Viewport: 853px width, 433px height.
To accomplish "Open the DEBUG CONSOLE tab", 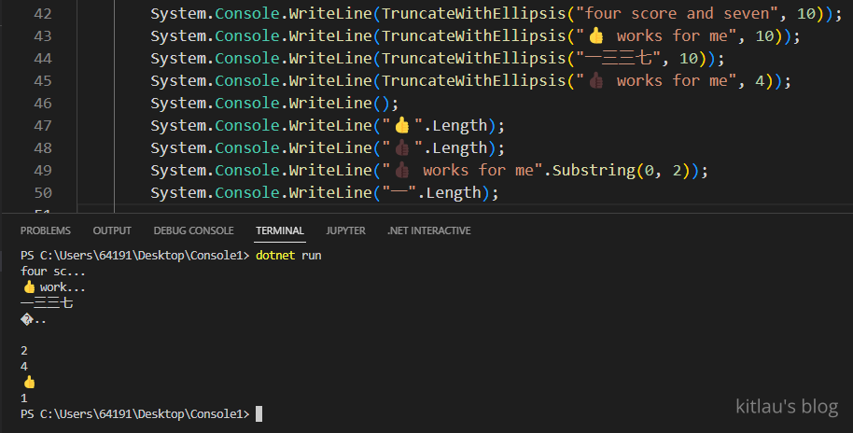I will (193, 230).
